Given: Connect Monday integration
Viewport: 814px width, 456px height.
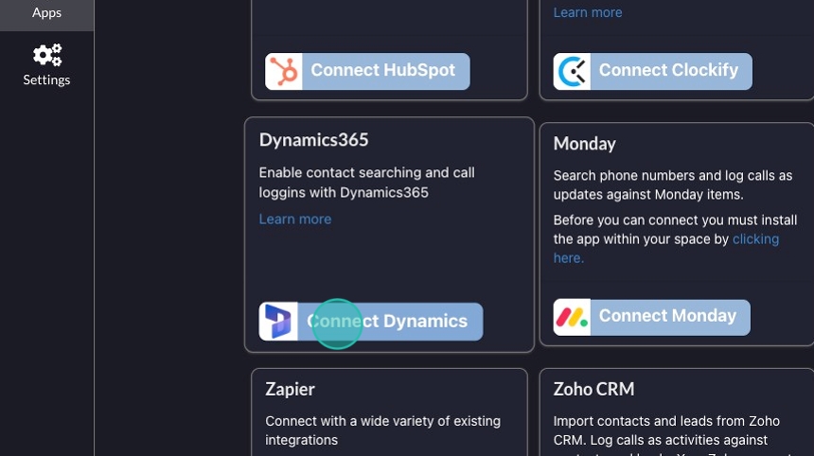Looking at the screenshot, I should 652,318.
